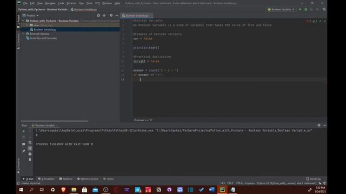Open Windows taskbar search
The image size is (346, 194).
[31, 190]
